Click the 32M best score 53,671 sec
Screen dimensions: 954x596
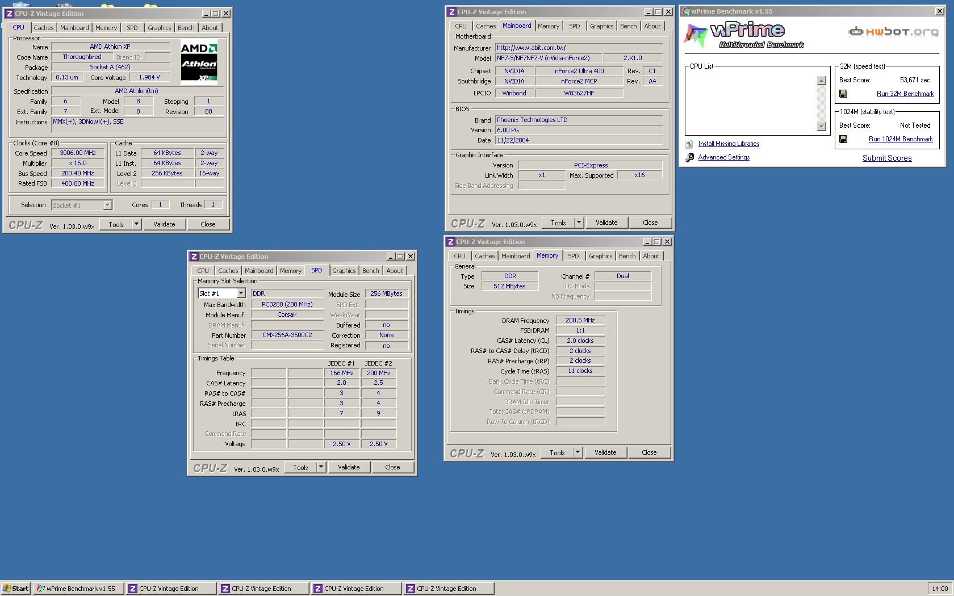tap(915, 80)
